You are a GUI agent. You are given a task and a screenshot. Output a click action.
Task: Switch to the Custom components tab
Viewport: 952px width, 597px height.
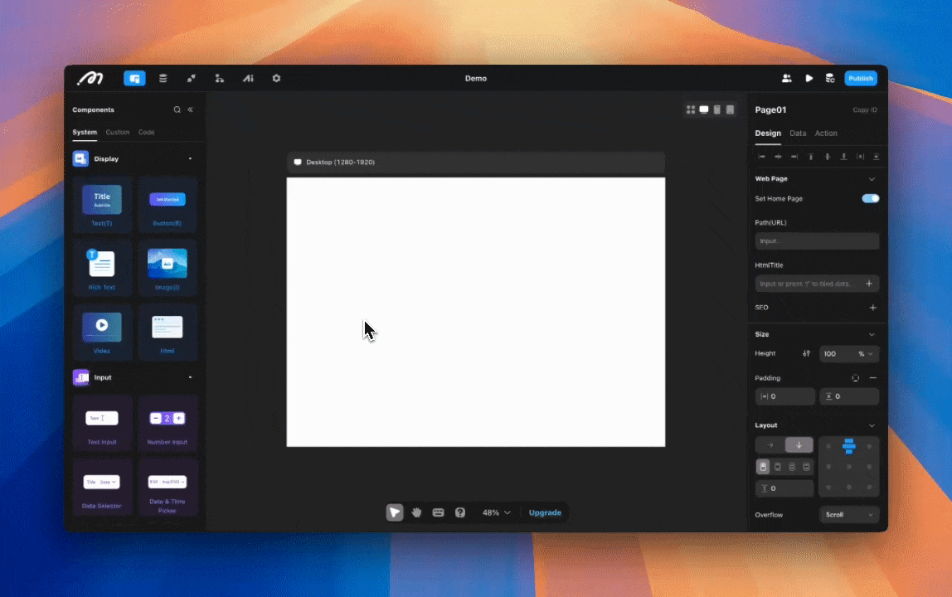tap(117, 132)
